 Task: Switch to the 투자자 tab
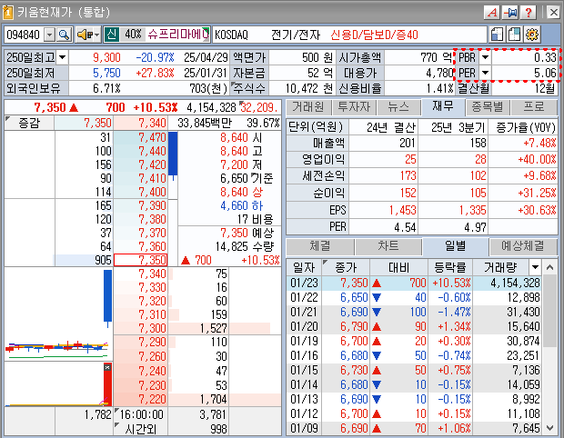tap(354, 107)
